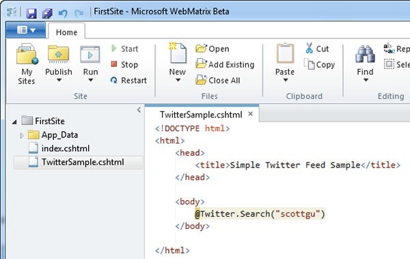
Task: Expand the New dropdown arrow
Action: (178, 81)
